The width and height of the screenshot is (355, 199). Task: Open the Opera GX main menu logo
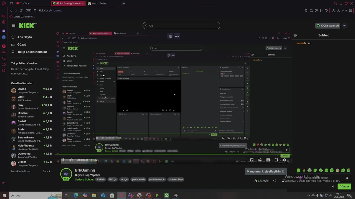pyautogui.click(x=4, y=3)
